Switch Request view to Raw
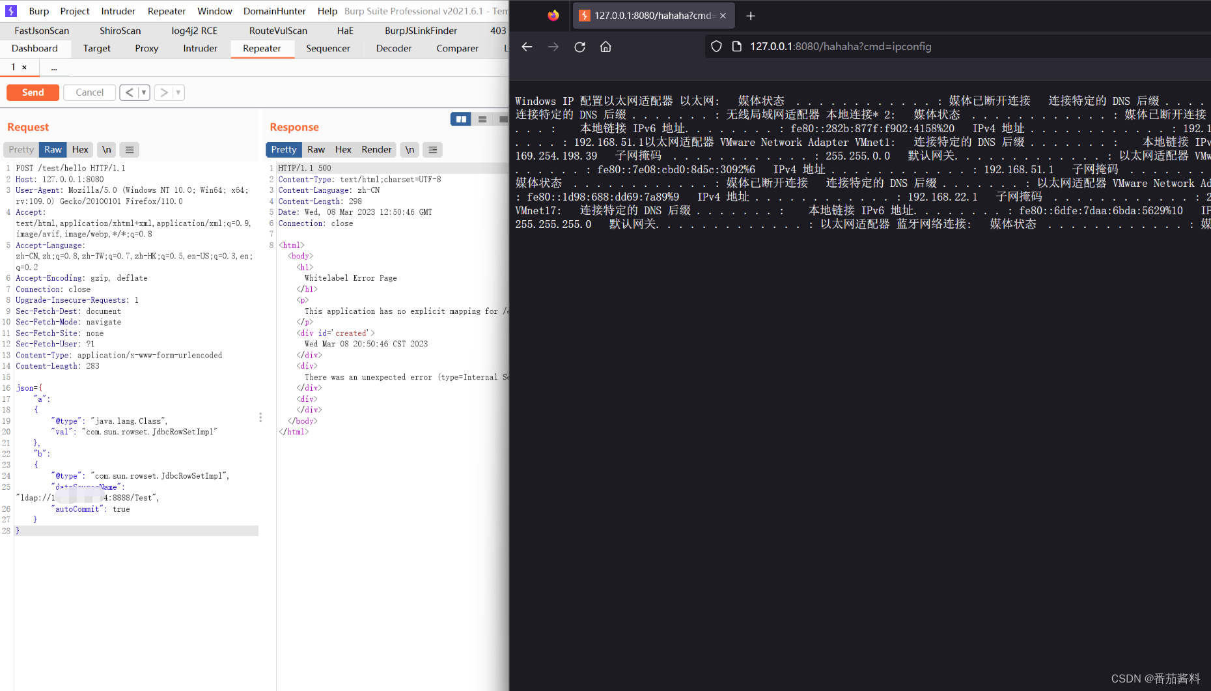 [53, 150]
